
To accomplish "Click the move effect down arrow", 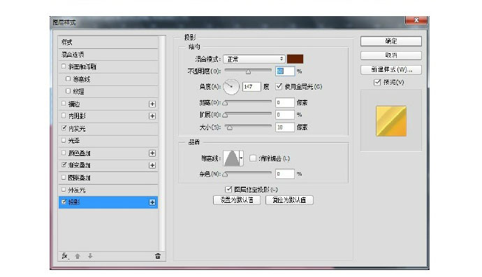I will [90, 256].
